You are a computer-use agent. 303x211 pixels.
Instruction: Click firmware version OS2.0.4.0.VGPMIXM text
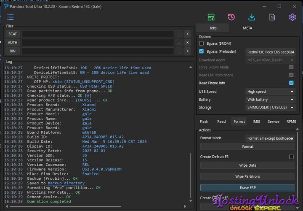click(102, 169)
